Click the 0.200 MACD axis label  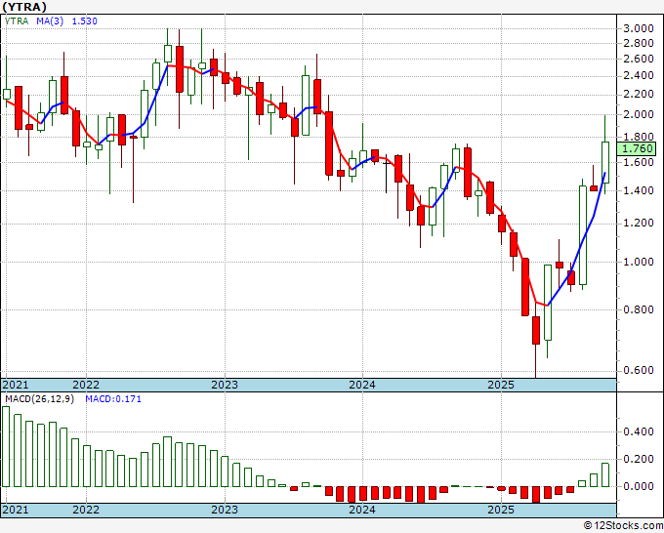pyautogui.click(x=639, y=459)
